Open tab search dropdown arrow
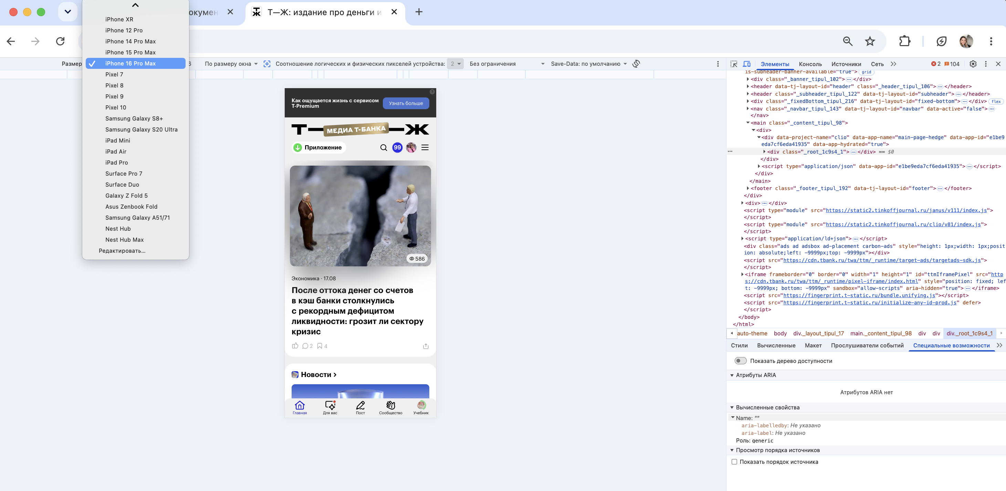 pos(67,12)
